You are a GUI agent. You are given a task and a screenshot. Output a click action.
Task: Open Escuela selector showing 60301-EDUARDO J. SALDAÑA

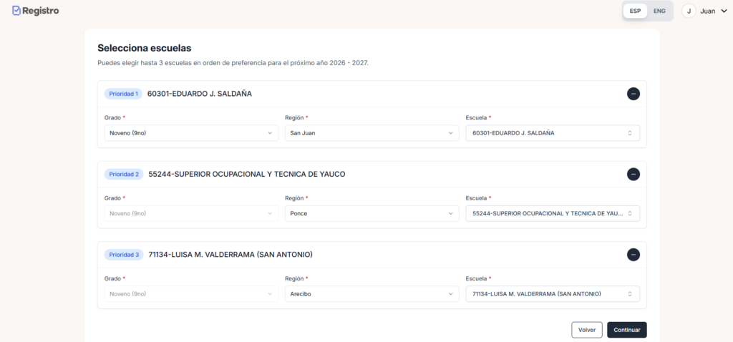[x=552, y=133]
